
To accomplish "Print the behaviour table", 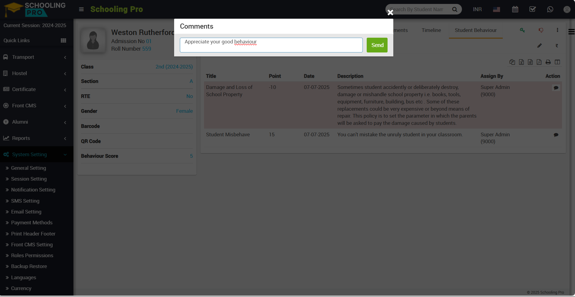I will coord(548,62).
